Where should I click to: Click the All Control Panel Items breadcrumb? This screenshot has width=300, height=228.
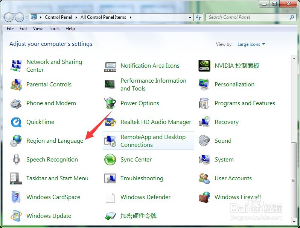pos(103,17)
